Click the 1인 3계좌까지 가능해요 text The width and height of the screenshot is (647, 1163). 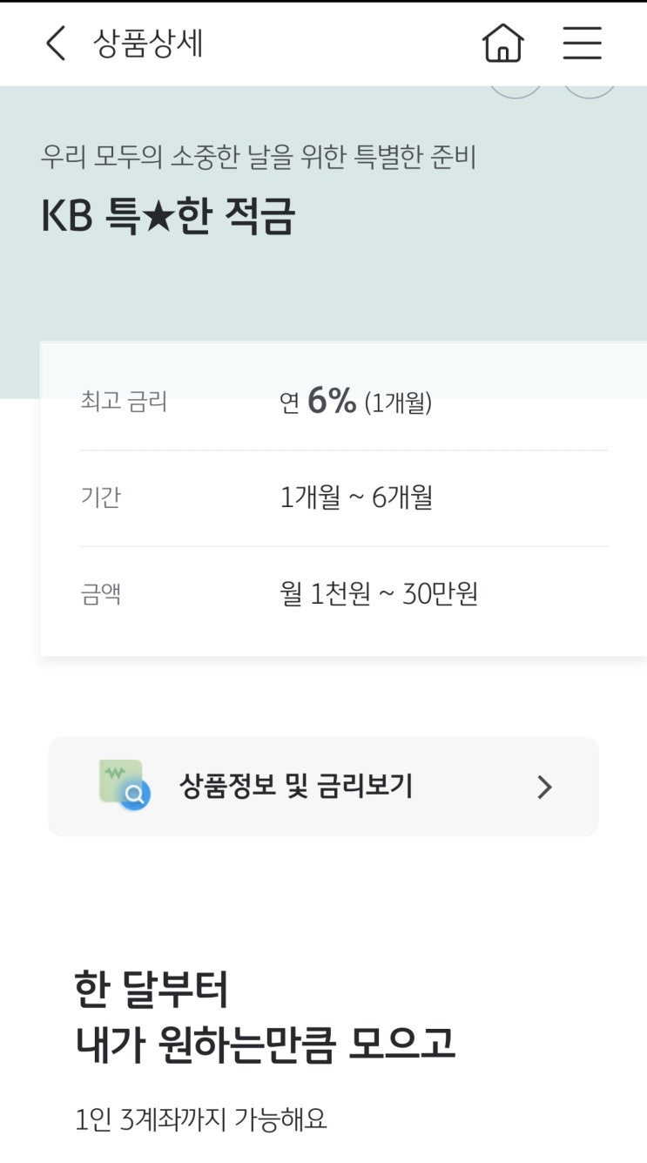point(201,1119)
